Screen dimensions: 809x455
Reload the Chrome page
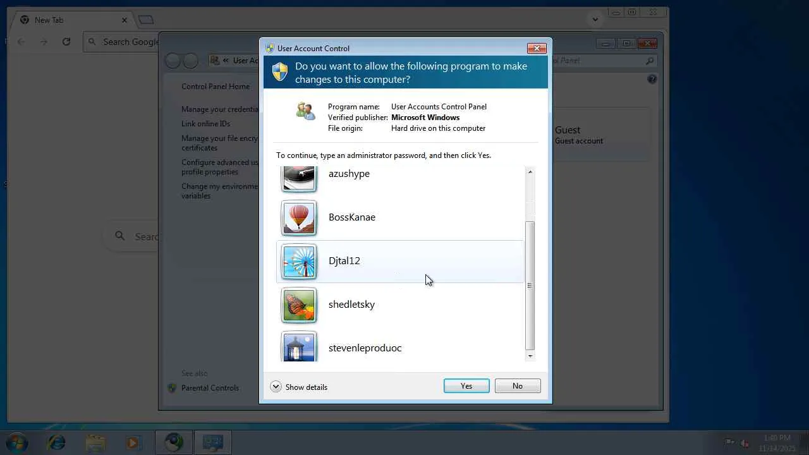tap(66, 42)
